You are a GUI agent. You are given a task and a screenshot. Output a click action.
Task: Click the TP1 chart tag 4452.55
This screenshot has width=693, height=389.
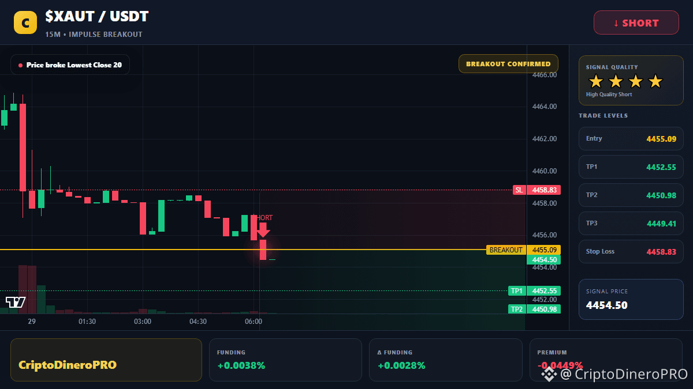pos(534,291)
